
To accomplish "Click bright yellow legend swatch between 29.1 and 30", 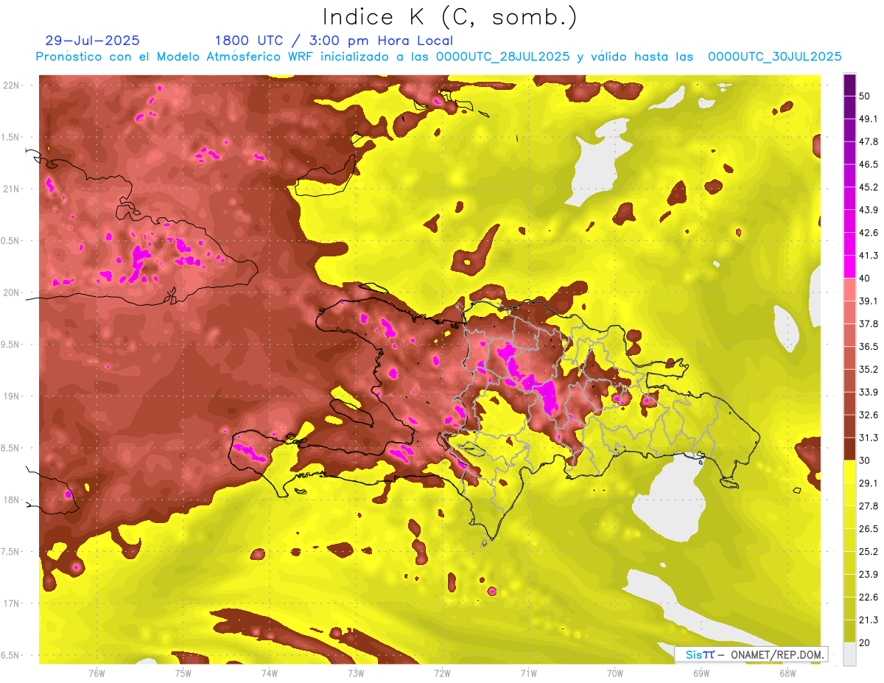I will (849, 472).
